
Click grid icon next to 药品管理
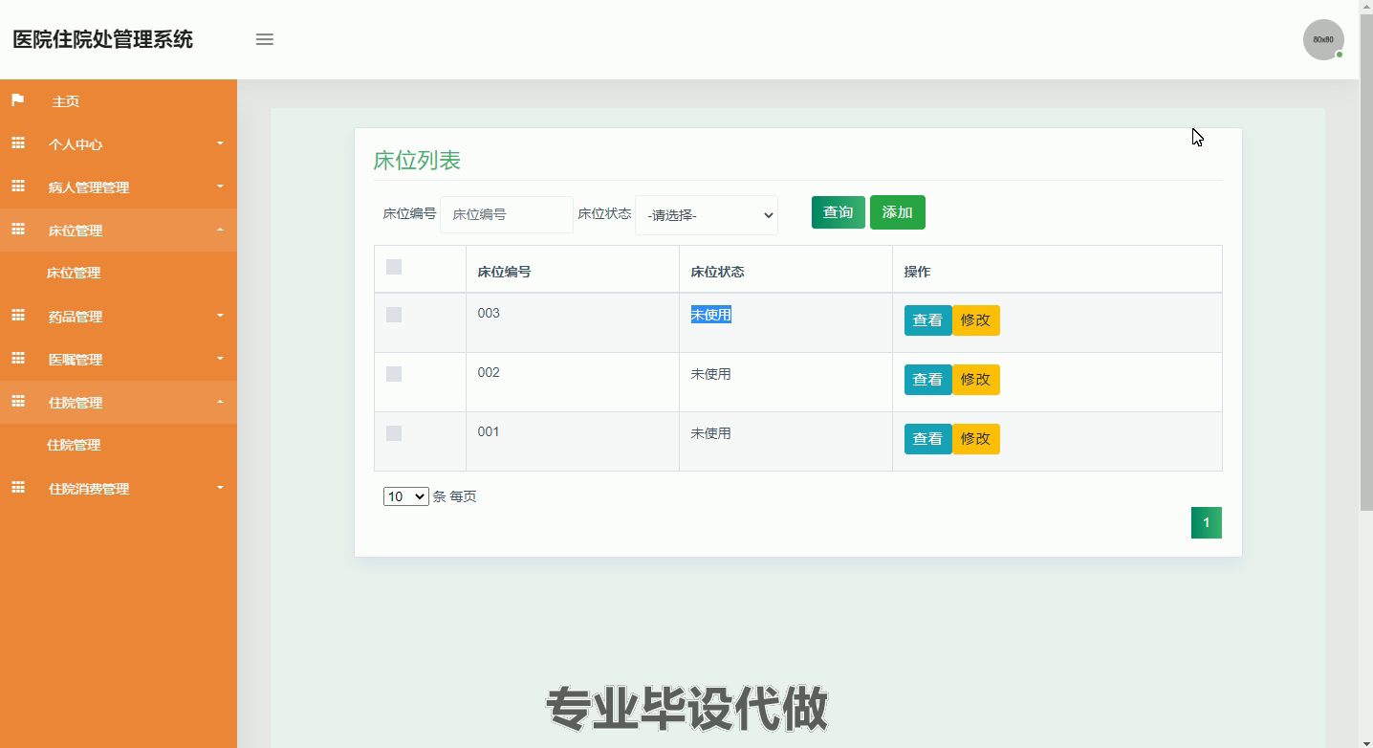(18, 316)
